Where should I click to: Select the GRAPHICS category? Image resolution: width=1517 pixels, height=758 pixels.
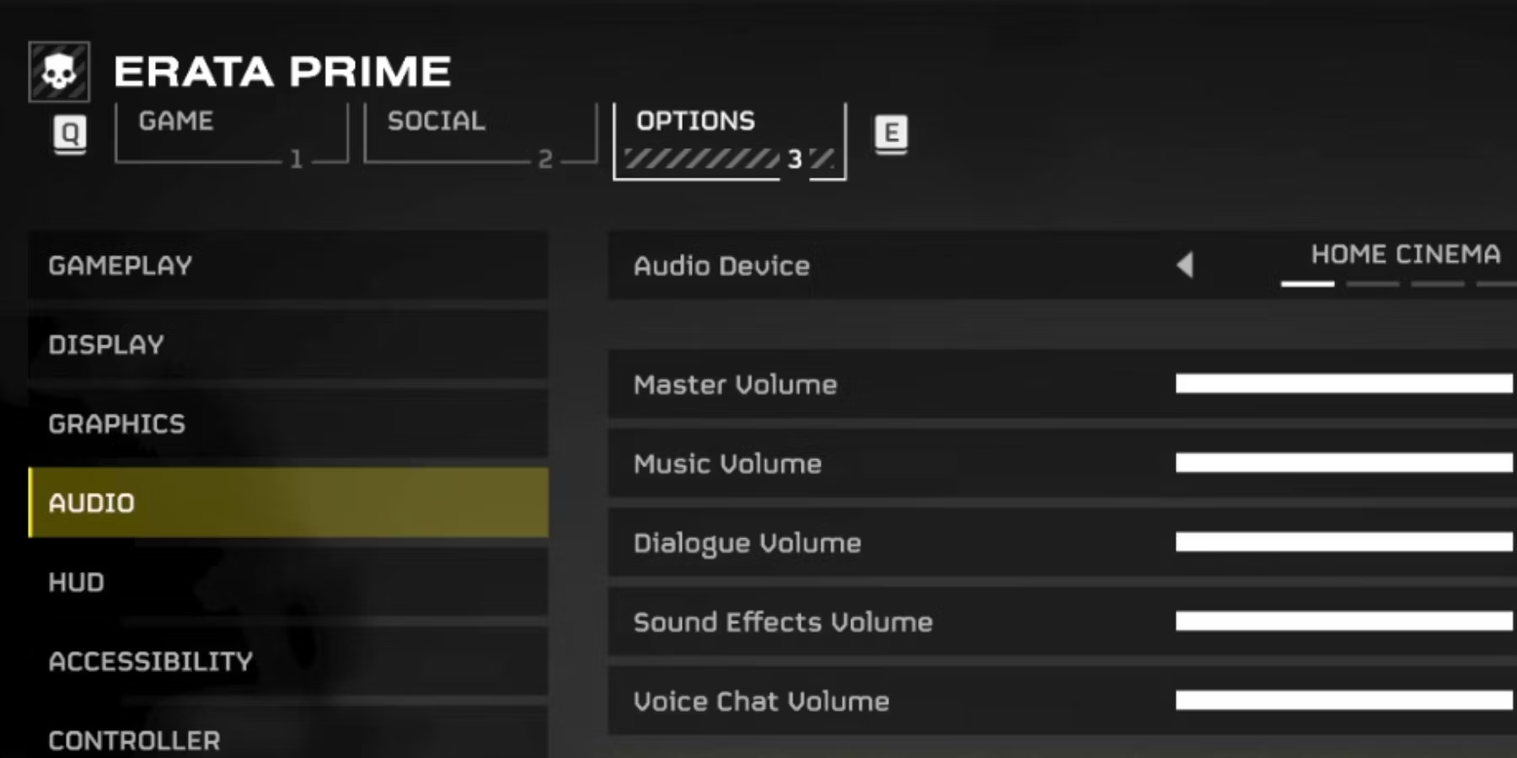point(288,424)
